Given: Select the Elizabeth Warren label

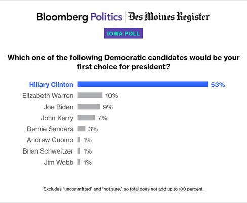Looking at the screenshot, I should (48, 96).
